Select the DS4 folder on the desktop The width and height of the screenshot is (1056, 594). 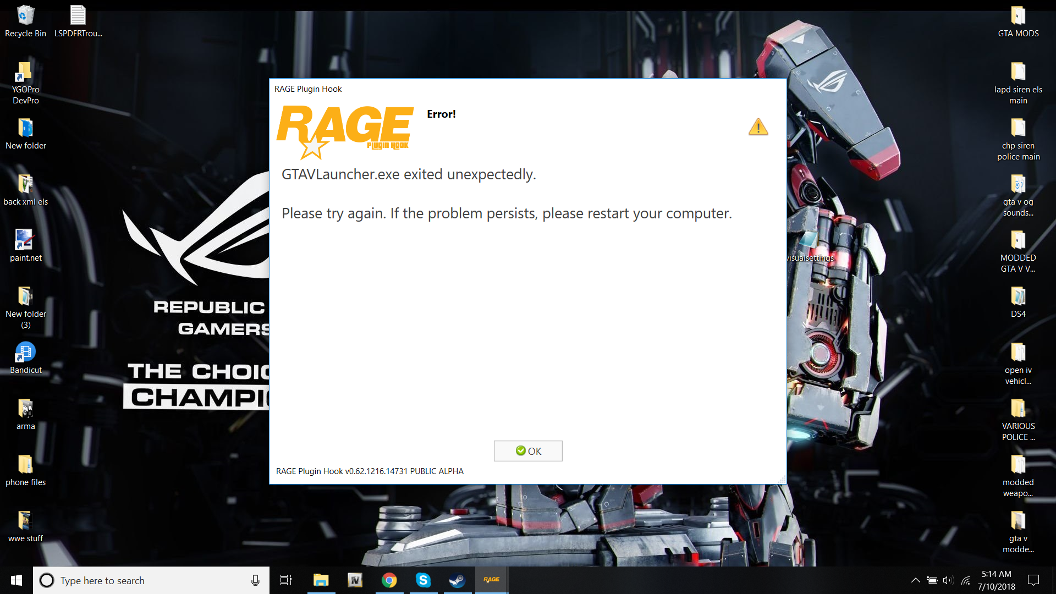point(1018,301)
